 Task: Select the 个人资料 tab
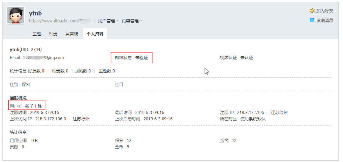[x=95, y=34]
